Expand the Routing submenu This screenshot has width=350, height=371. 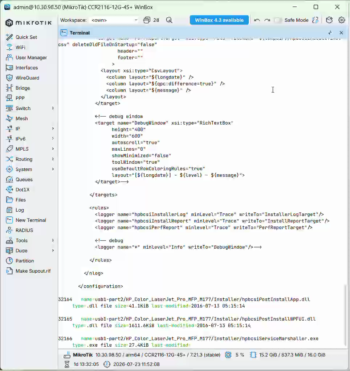tap(53, 159)
